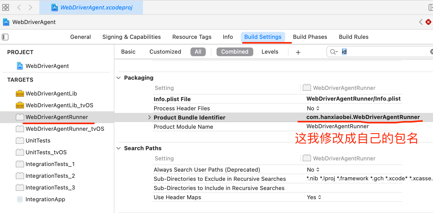The image size is (433, 213).
Task: Click the IntegrationTests_2 bundle icon
Action: click(x=20, y=176)
